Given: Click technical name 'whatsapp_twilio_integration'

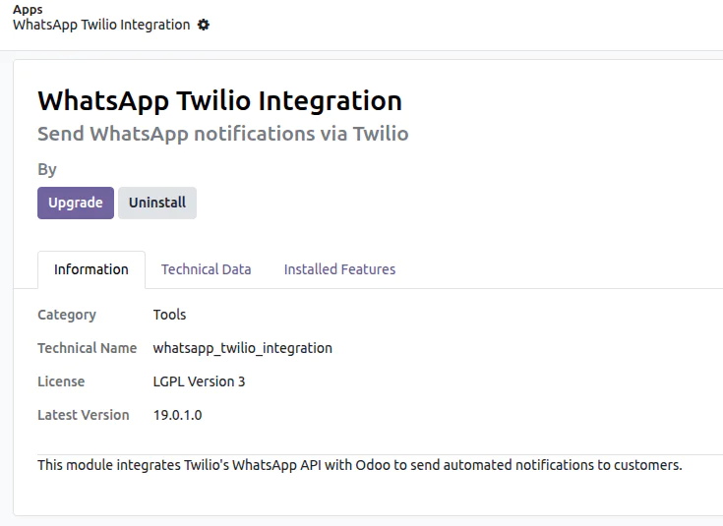Looking at the screenshot, I should (243, 348).
